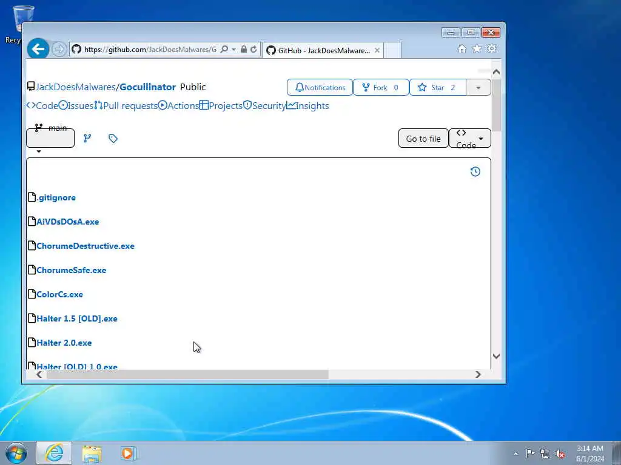Open the JackDoesMalwares owner link
Viewport: 621px width, 465px height.
click(x=76, y=87)
